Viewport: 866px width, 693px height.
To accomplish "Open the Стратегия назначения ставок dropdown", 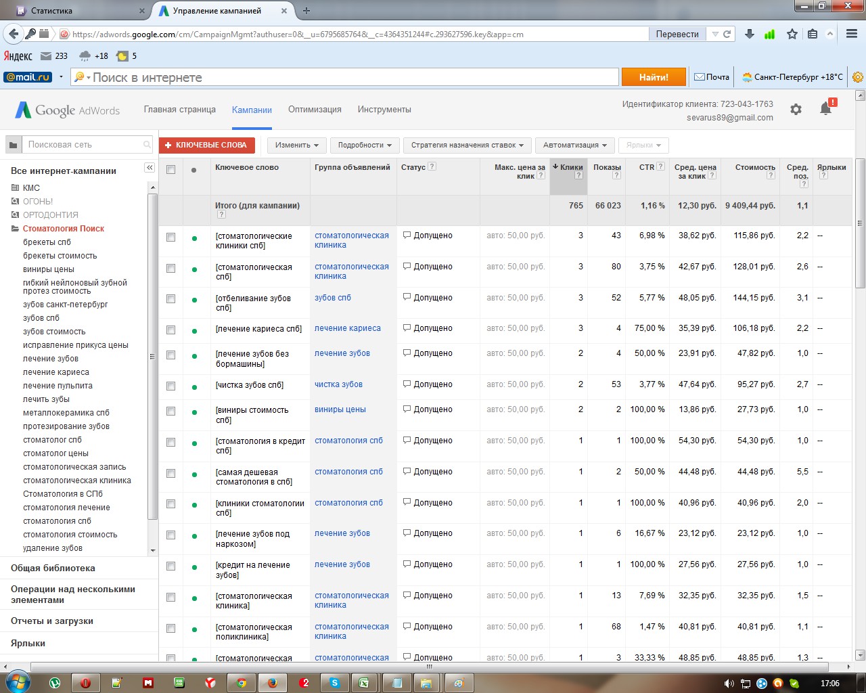I will [x=468, y=145].
